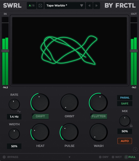Select the Full monitoring option
Image resolution: width=139 pixels, height=161 pixels.
tap(130, 157)
